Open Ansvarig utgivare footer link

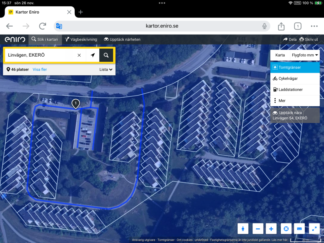(143, 240)
